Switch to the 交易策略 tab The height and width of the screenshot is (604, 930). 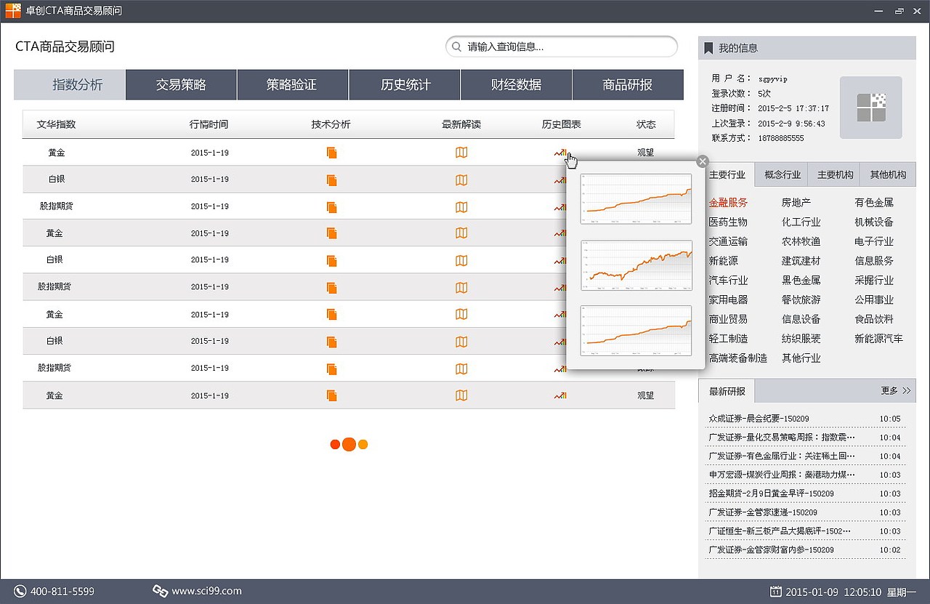tap(181, 84)
